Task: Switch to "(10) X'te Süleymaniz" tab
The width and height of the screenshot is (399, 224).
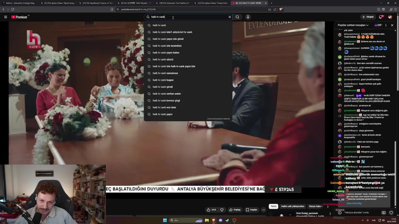Action: click(173, 3)
